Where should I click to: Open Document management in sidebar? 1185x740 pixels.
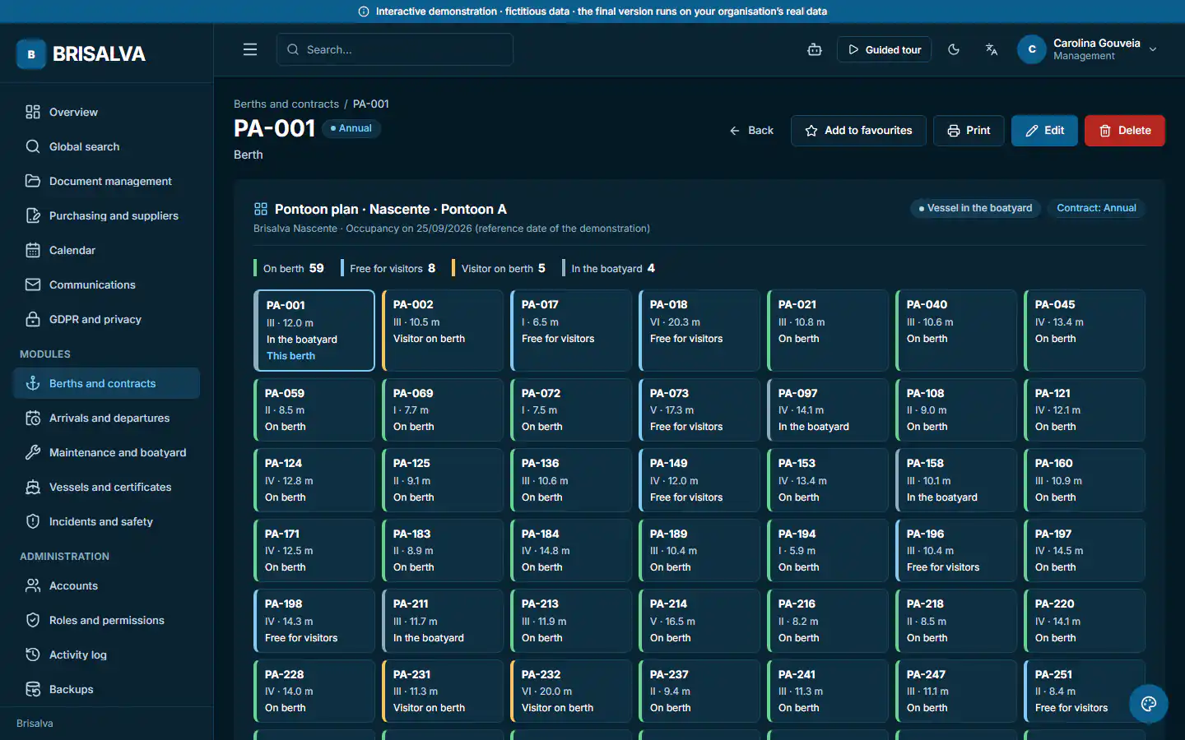click(107, 181)
